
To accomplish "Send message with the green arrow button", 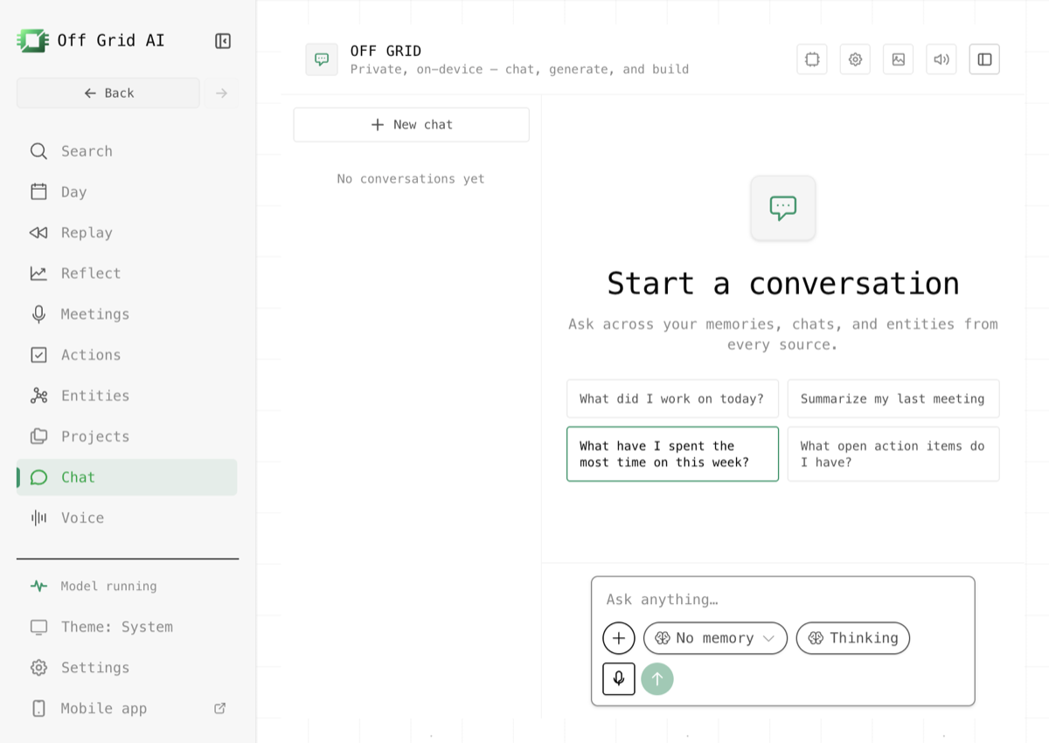I will click(x=657, y=678).
